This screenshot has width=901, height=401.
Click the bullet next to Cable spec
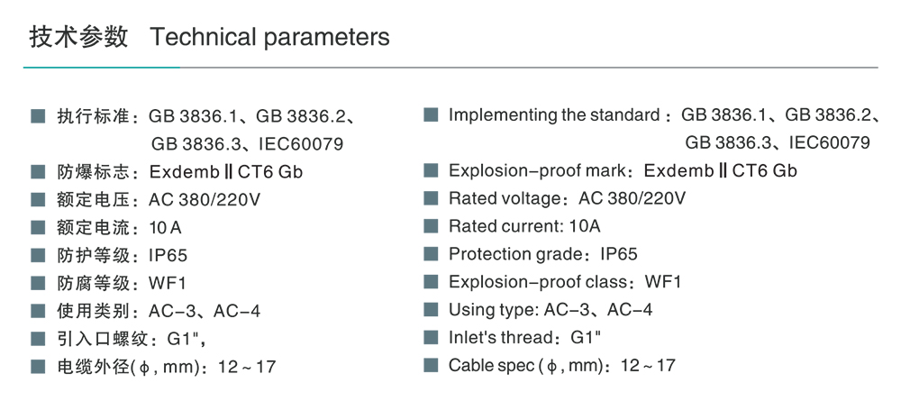click(x=431, y=365)
